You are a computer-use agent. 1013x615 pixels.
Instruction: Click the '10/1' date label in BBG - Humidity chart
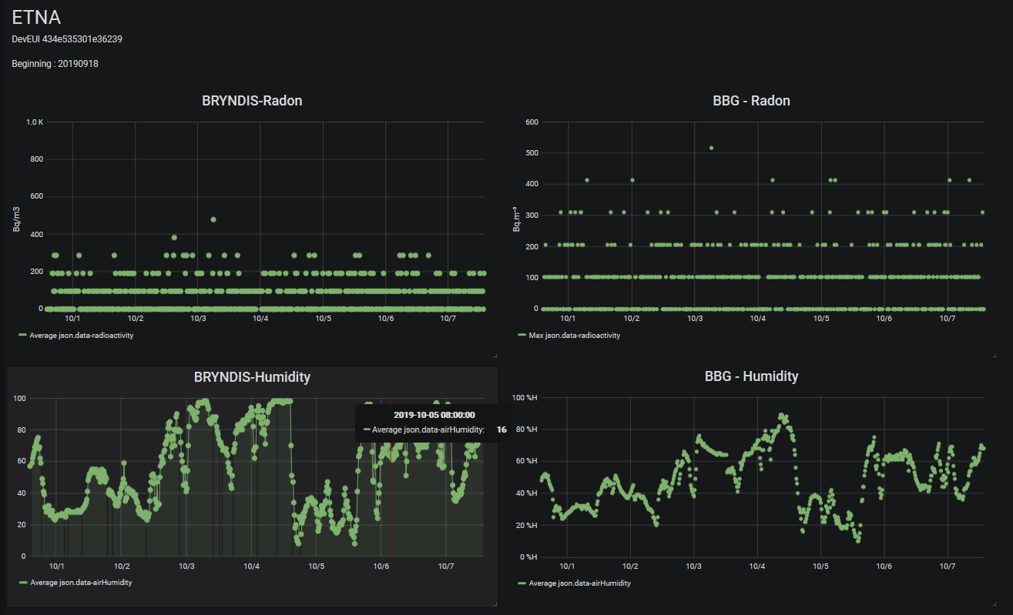568,567
